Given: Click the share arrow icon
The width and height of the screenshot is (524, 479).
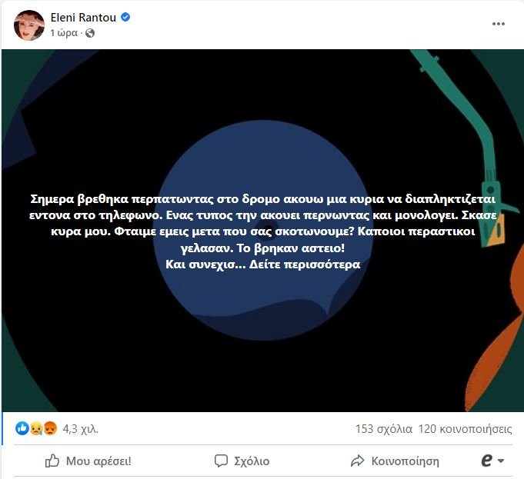Looking at the screenshot, I should (357, 461).
